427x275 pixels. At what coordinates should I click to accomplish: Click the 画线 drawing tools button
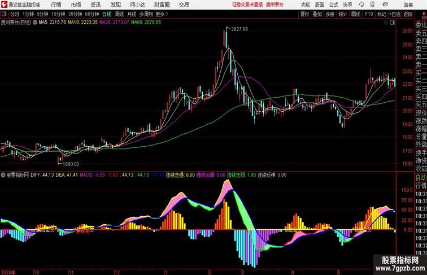[356, 14]
